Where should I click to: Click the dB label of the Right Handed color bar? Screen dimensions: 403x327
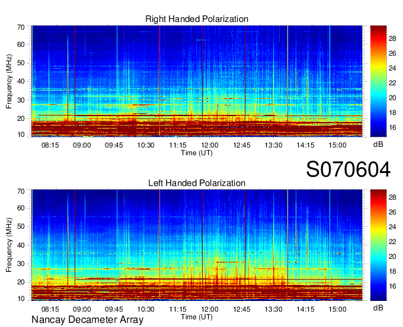coord(378,145)
